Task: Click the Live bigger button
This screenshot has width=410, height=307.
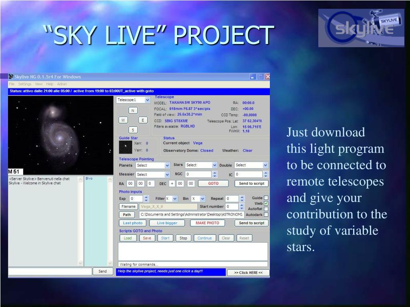Action: [167, 223]
